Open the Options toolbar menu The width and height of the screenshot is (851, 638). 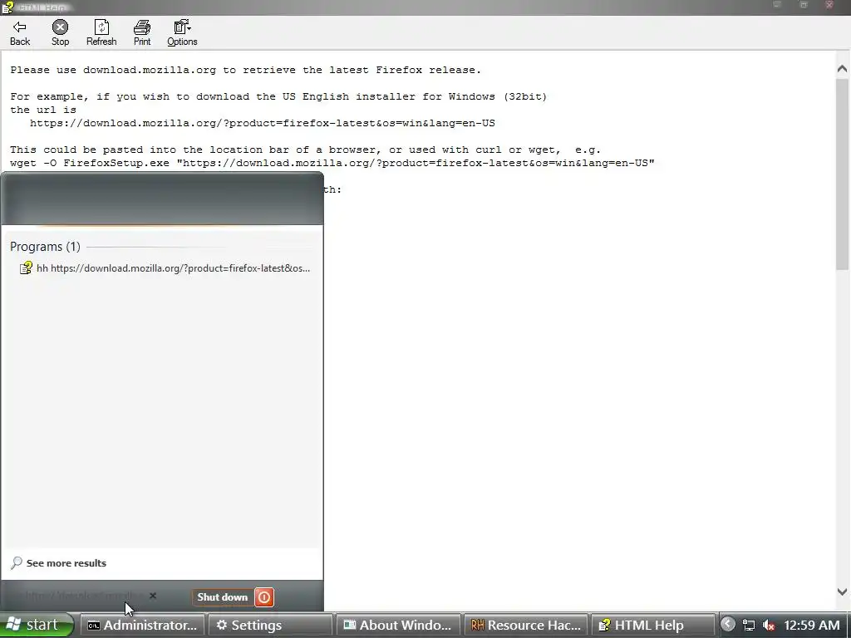pos(182,33)
